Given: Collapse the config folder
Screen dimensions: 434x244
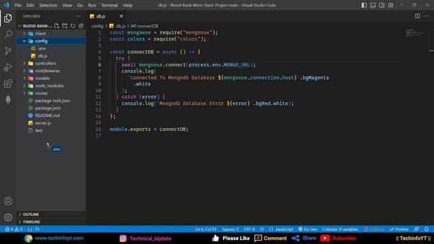Looking at the screenshot, I should coord(52,41).
